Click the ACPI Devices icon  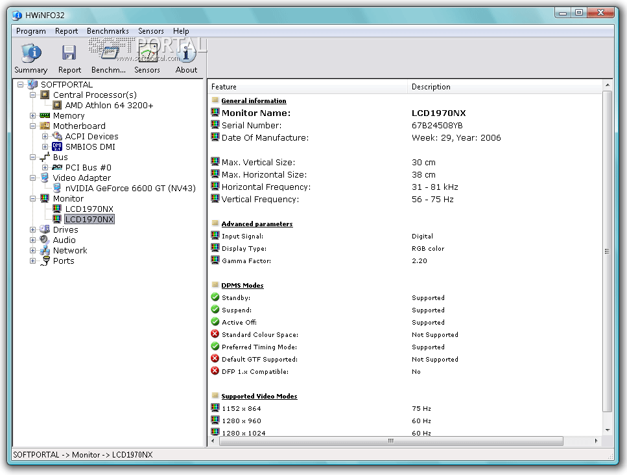(x=57, y=137)
